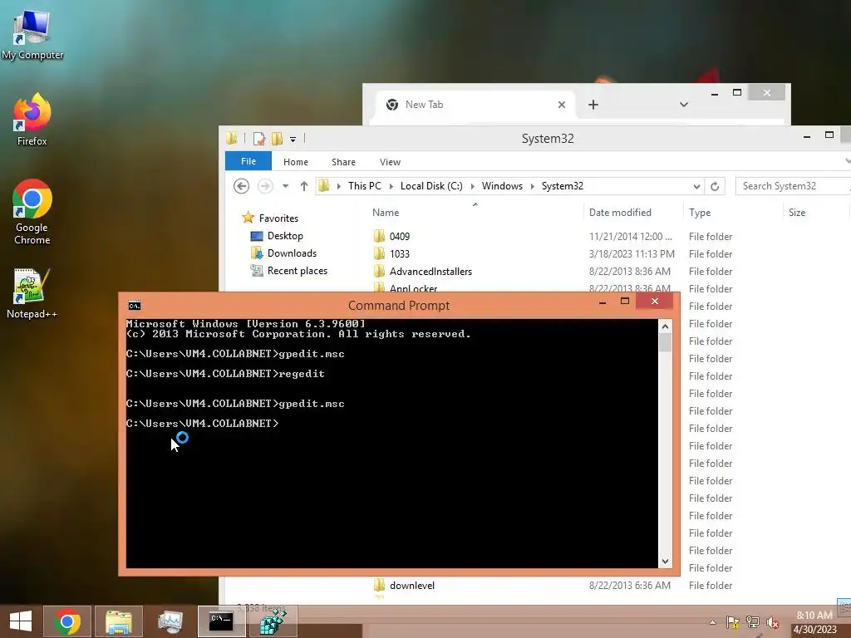Viewport: 851px width, 638px height.
Task: Switch to the Home ribbon tab
Action: 296,162
